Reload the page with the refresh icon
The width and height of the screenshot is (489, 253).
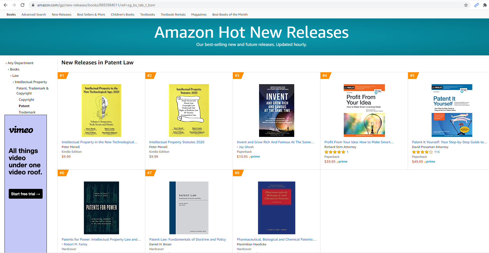coord(22,5)
